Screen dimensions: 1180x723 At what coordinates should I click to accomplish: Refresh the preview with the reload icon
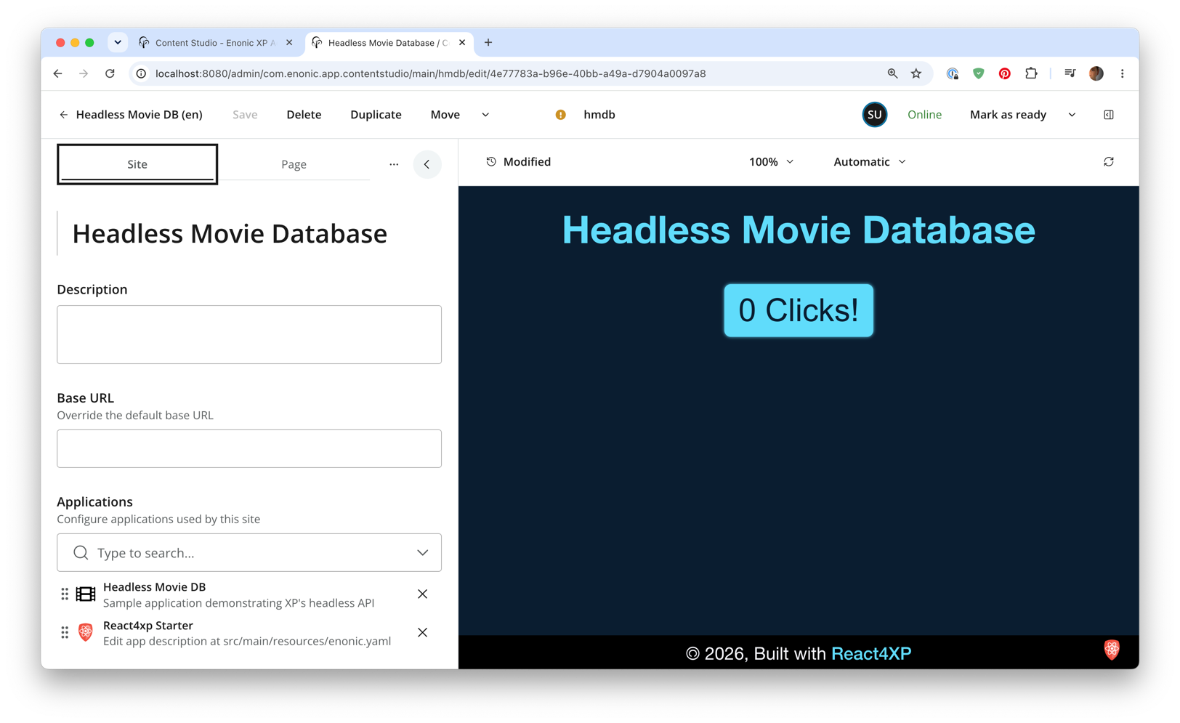(x=1109, y=162)
